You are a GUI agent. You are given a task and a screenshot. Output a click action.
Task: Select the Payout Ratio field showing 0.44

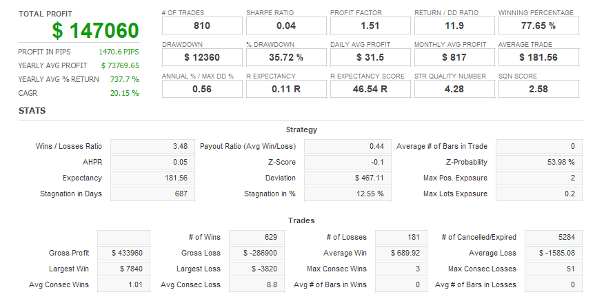point(346,147)
